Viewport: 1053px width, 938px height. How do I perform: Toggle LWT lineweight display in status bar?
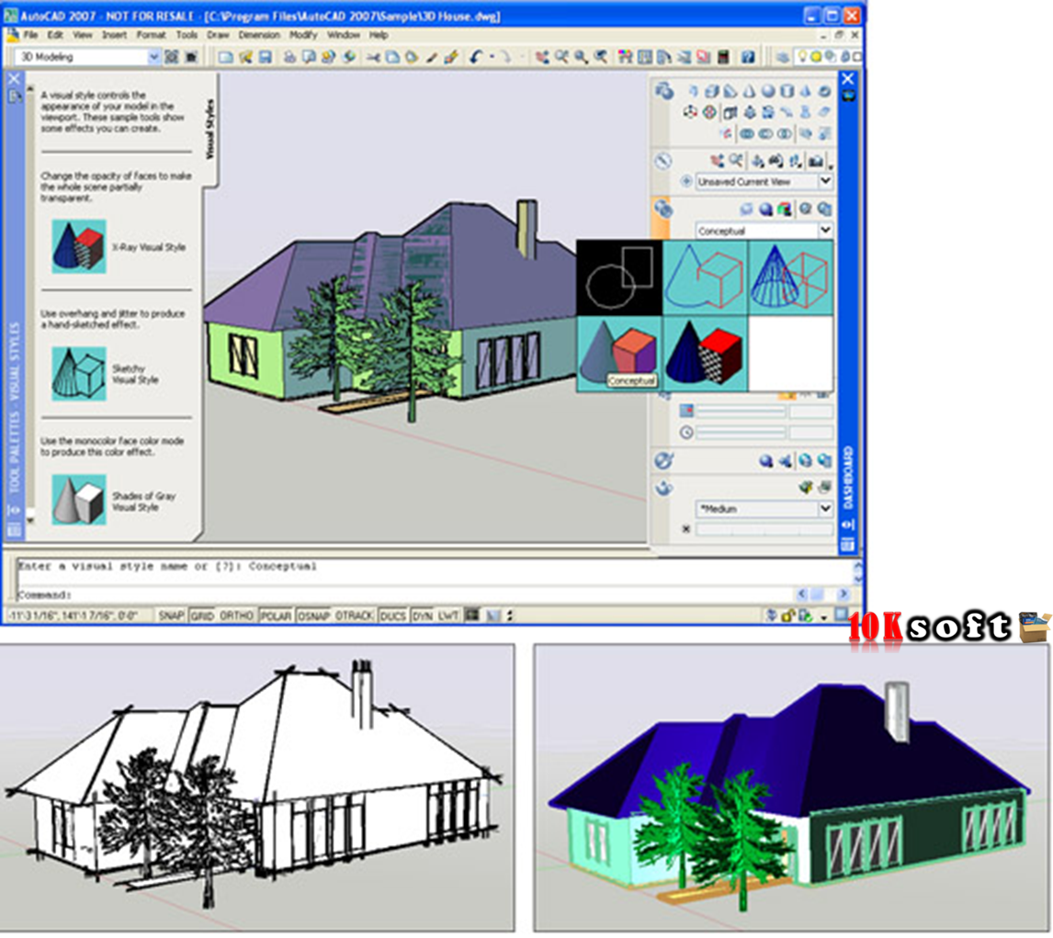[447, 616]
